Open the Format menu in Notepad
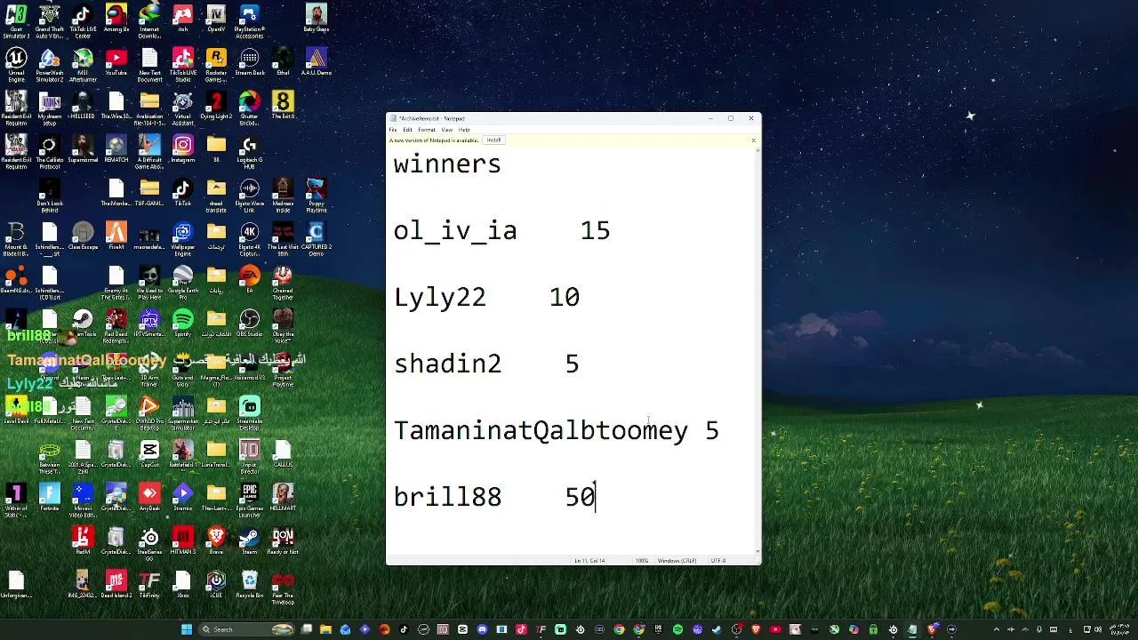Viewport: 1138px width, 640px height. (x=427, y=130)
